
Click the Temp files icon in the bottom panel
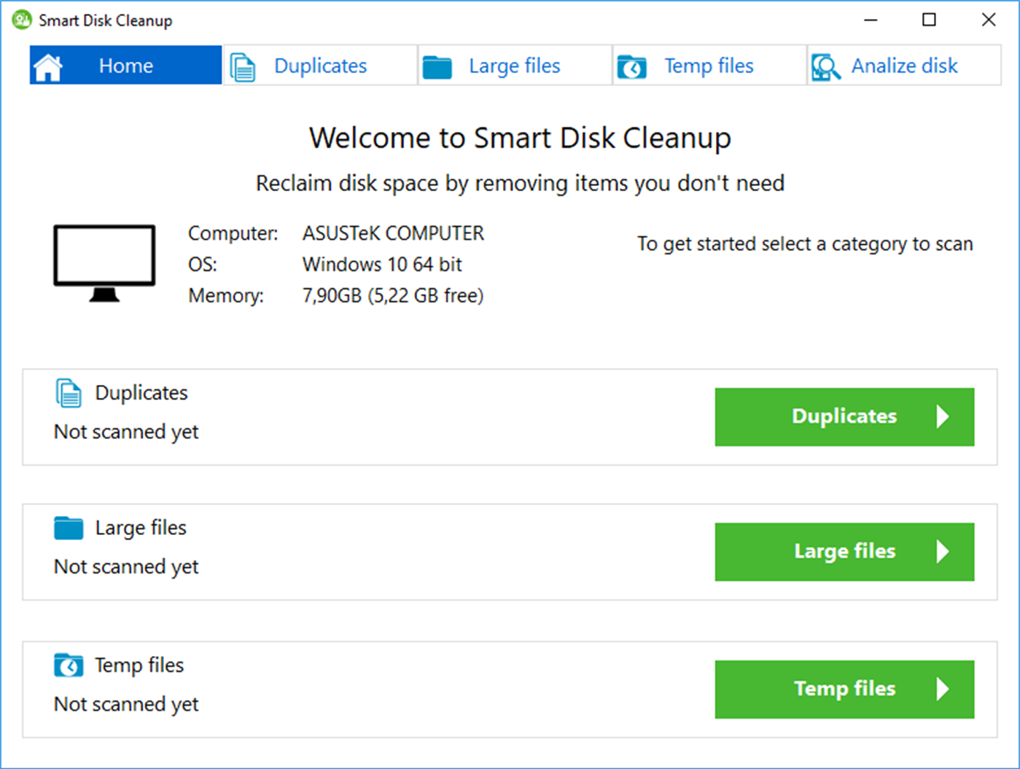pyautogui.click(x=67, y=664)
